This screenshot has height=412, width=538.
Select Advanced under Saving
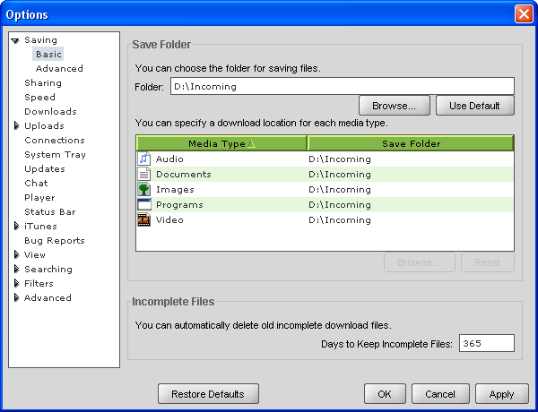pos(59,69)
